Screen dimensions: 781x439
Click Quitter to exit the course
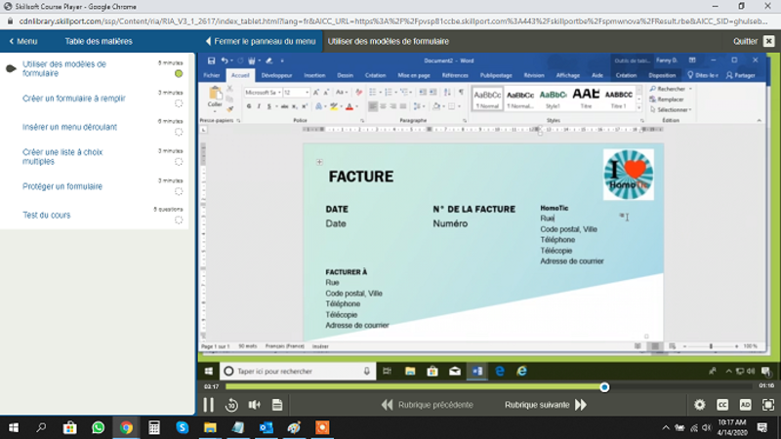pos(754,41)
